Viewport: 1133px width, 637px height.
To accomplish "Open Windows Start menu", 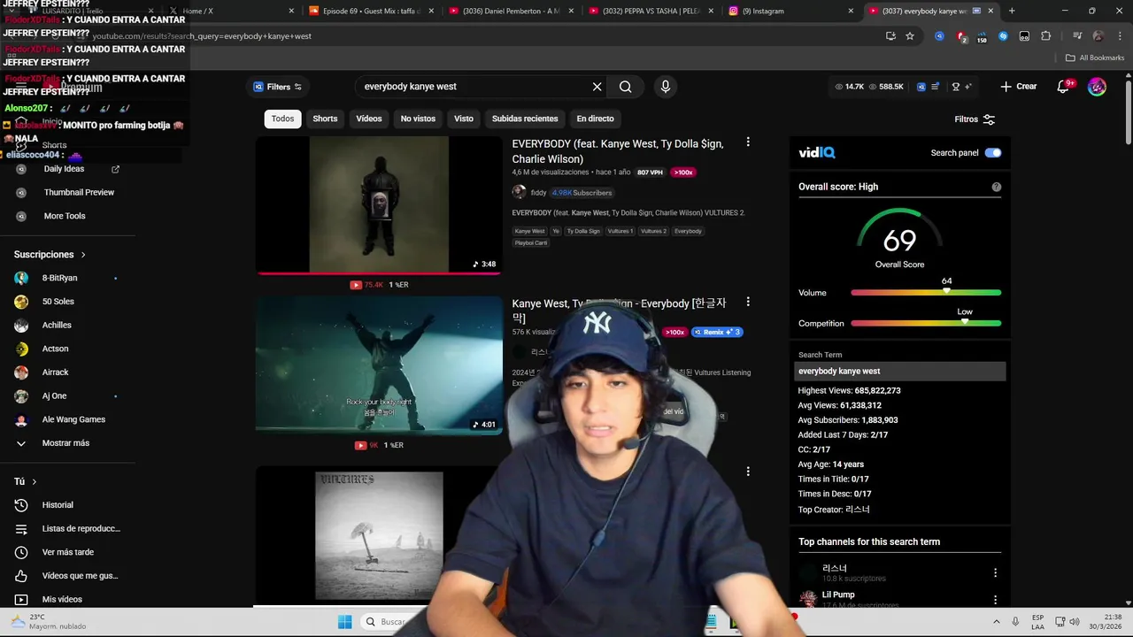I will [345, 622].
